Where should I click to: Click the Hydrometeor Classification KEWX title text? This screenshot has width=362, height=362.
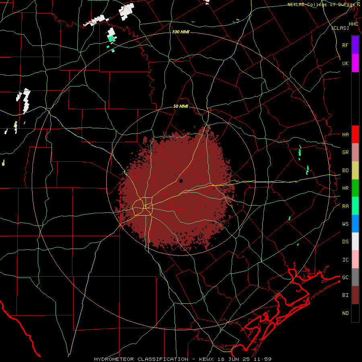(182, 359)
